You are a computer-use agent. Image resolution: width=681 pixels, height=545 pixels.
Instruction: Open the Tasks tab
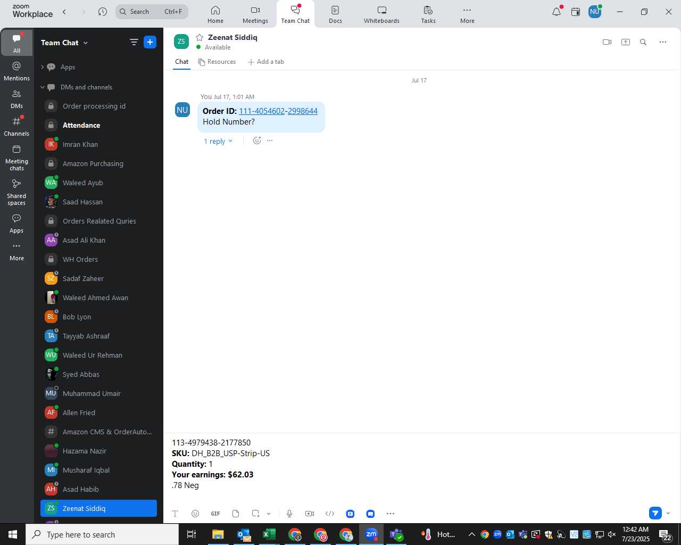[x=428, y=14]
